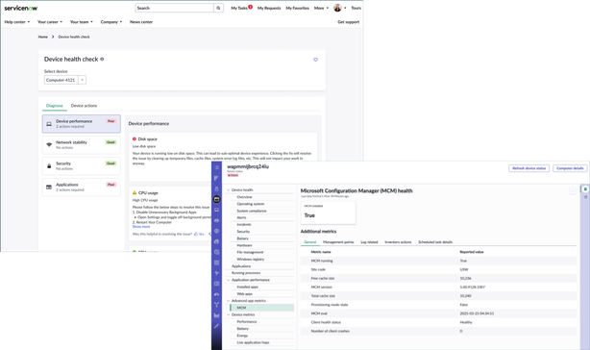Image resolution: width=590 pixels, height=350 pixels.
Task: Open the user avatar profile menu
Action: coord(337,8)
